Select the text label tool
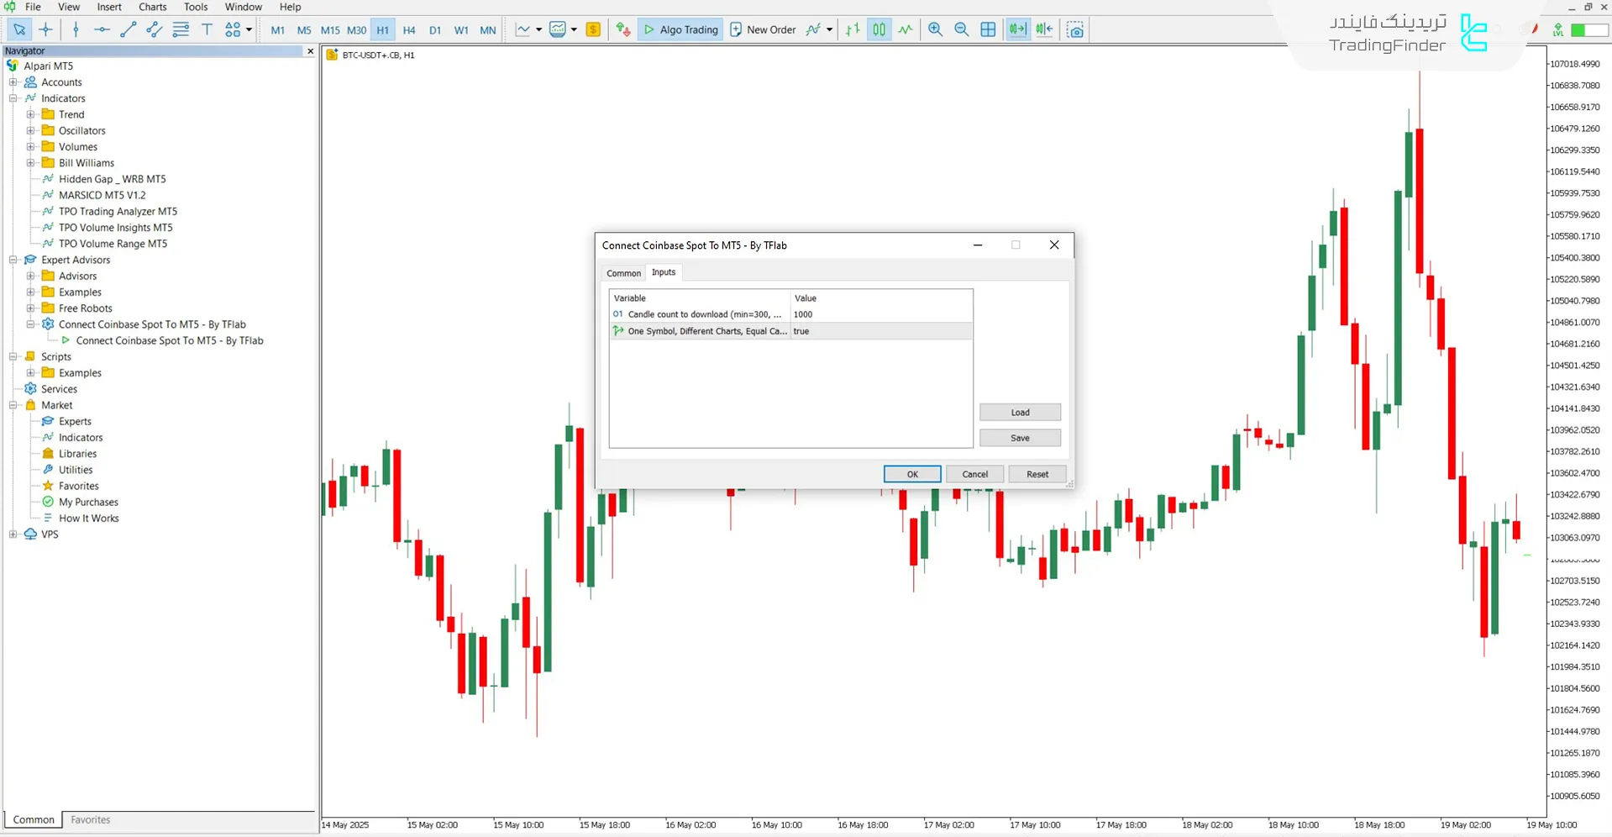Image resolution: width=1612 pixels, height=837 pixels. [207, 29]
